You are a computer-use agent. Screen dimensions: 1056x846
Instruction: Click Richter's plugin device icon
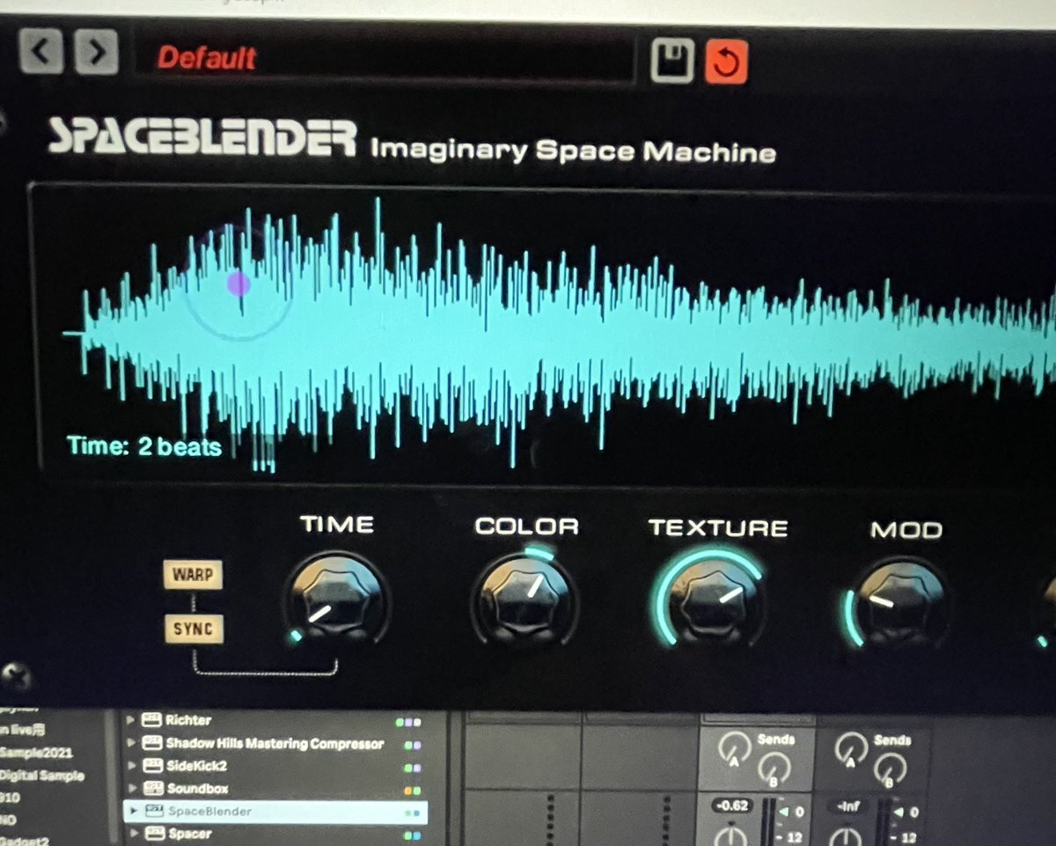[x=151, y=720]
